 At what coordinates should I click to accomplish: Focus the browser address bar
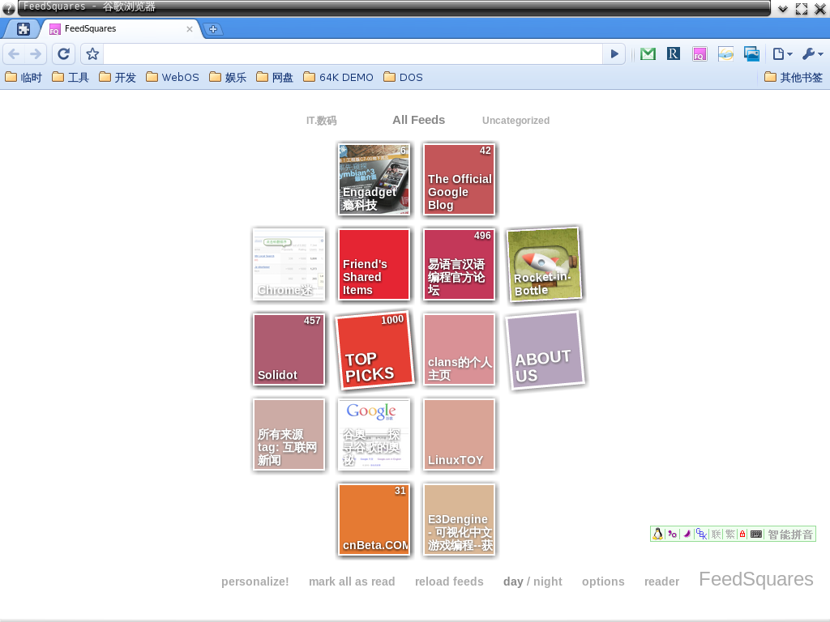[x=352, y=54]
